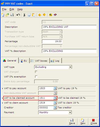The height and width of the screenshot is (127, 100).
Task: Click the Save floppy disk toolbar icon
Action: click(12, 15)
